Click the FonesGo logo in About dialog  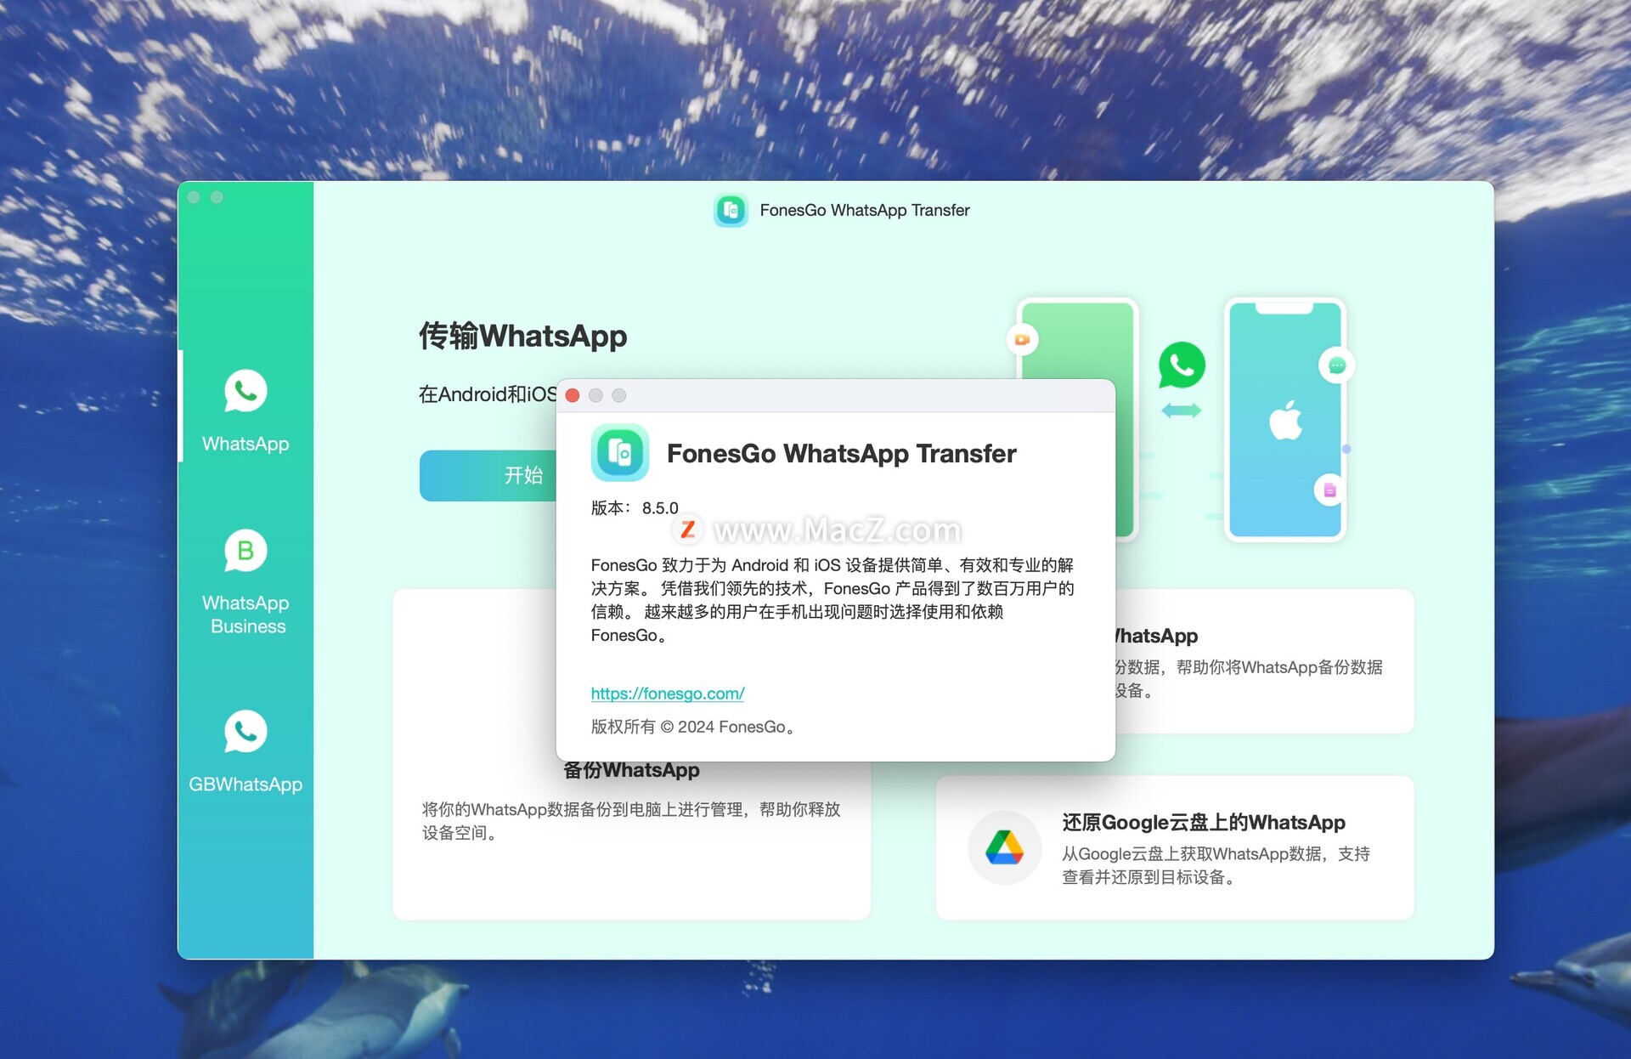point(620,453)
